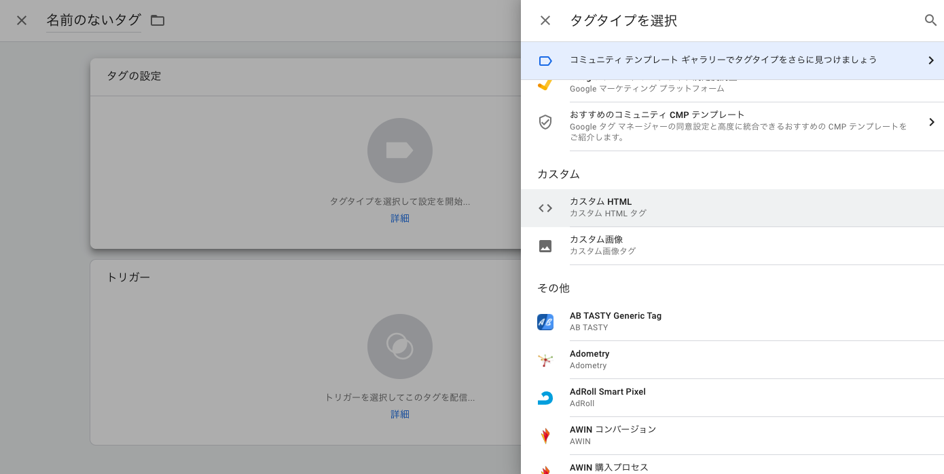Open search in the tag type panel
944x474 pixels.
coord(930,20)
